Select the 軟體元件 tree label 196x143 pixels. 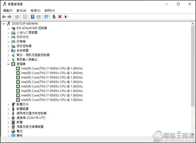coord(23,104)
